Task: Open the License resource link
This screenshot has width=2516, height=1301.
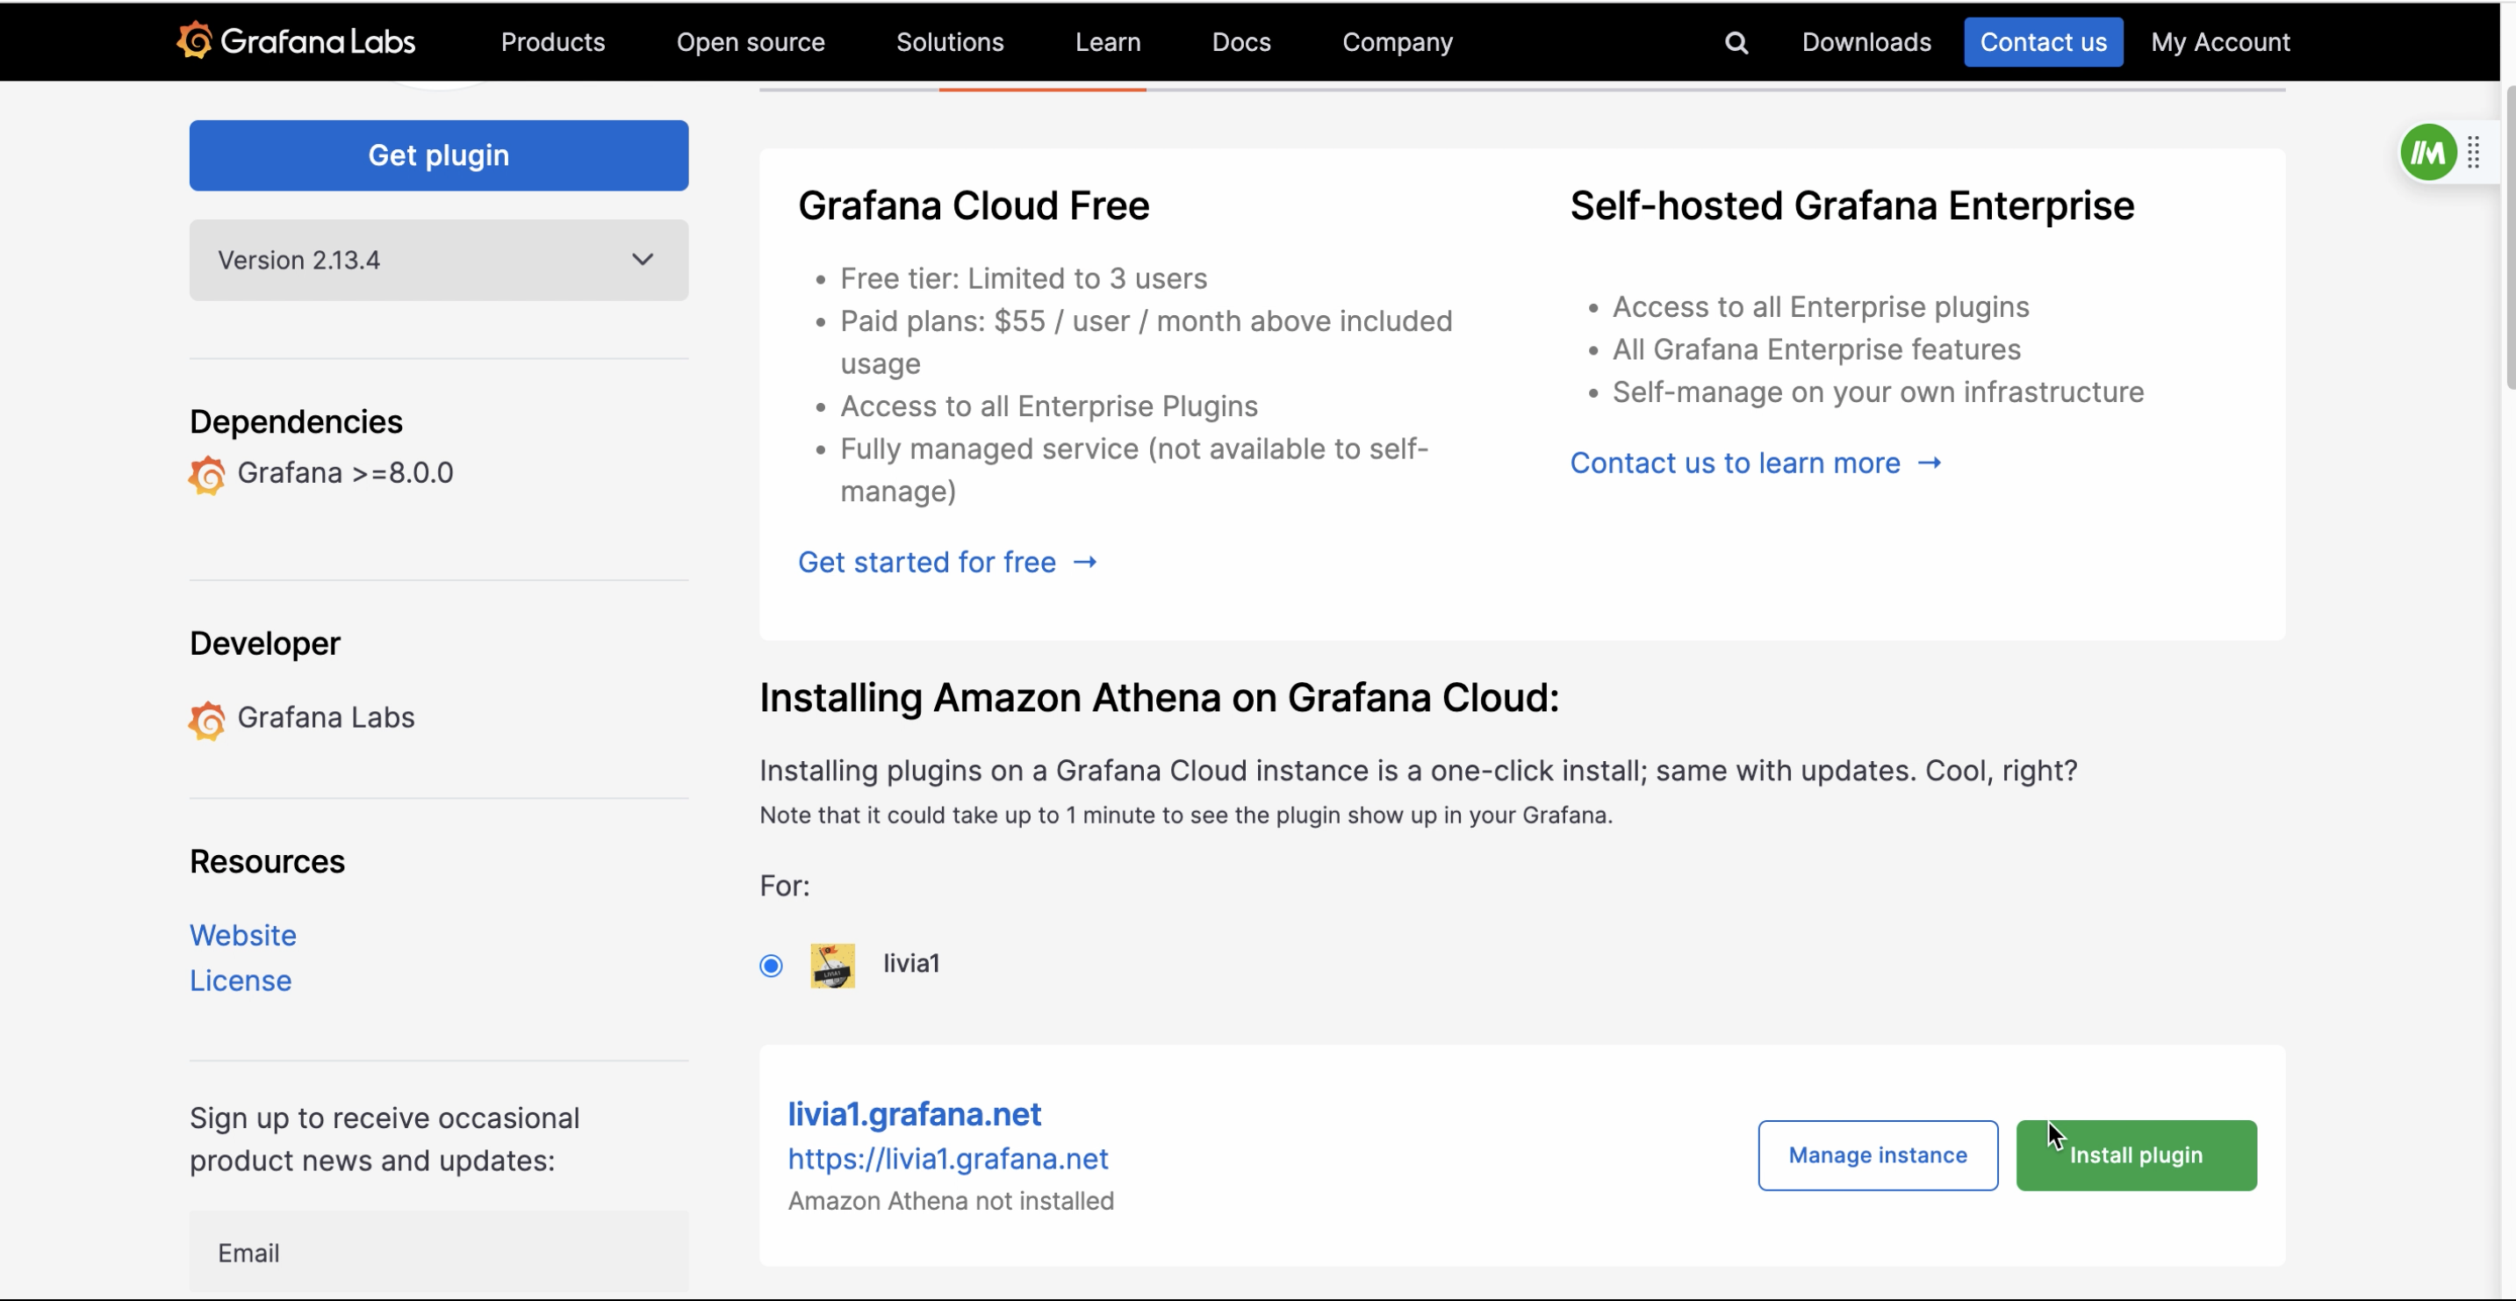Action: (x=241, y=980)
